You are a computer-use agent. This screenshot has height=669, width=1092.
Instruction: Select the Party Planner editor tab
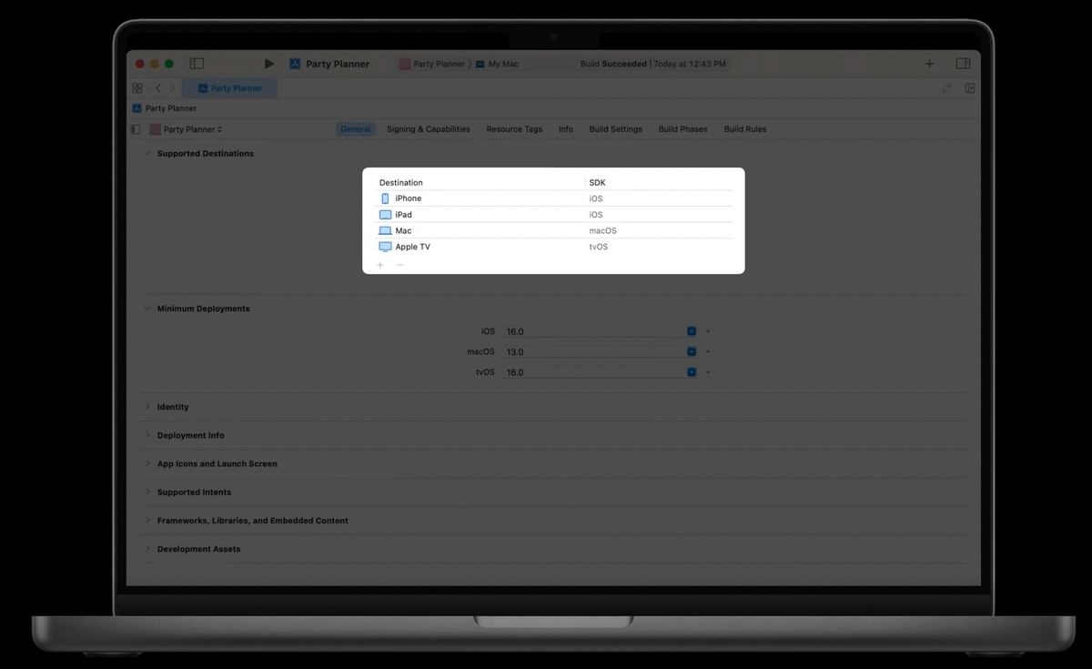(x=229, y=88)
